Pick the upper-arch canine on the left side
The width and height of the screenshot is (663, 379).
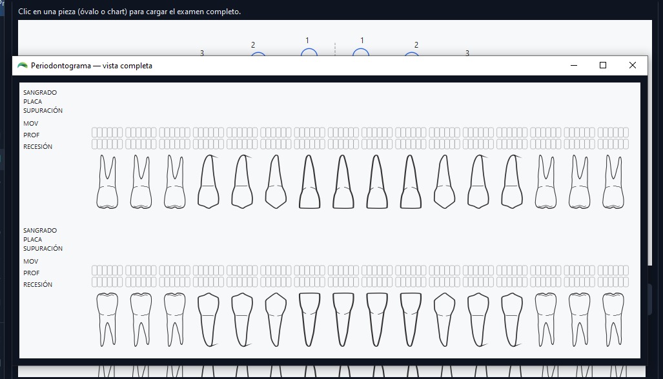click(x=276, y=182)
